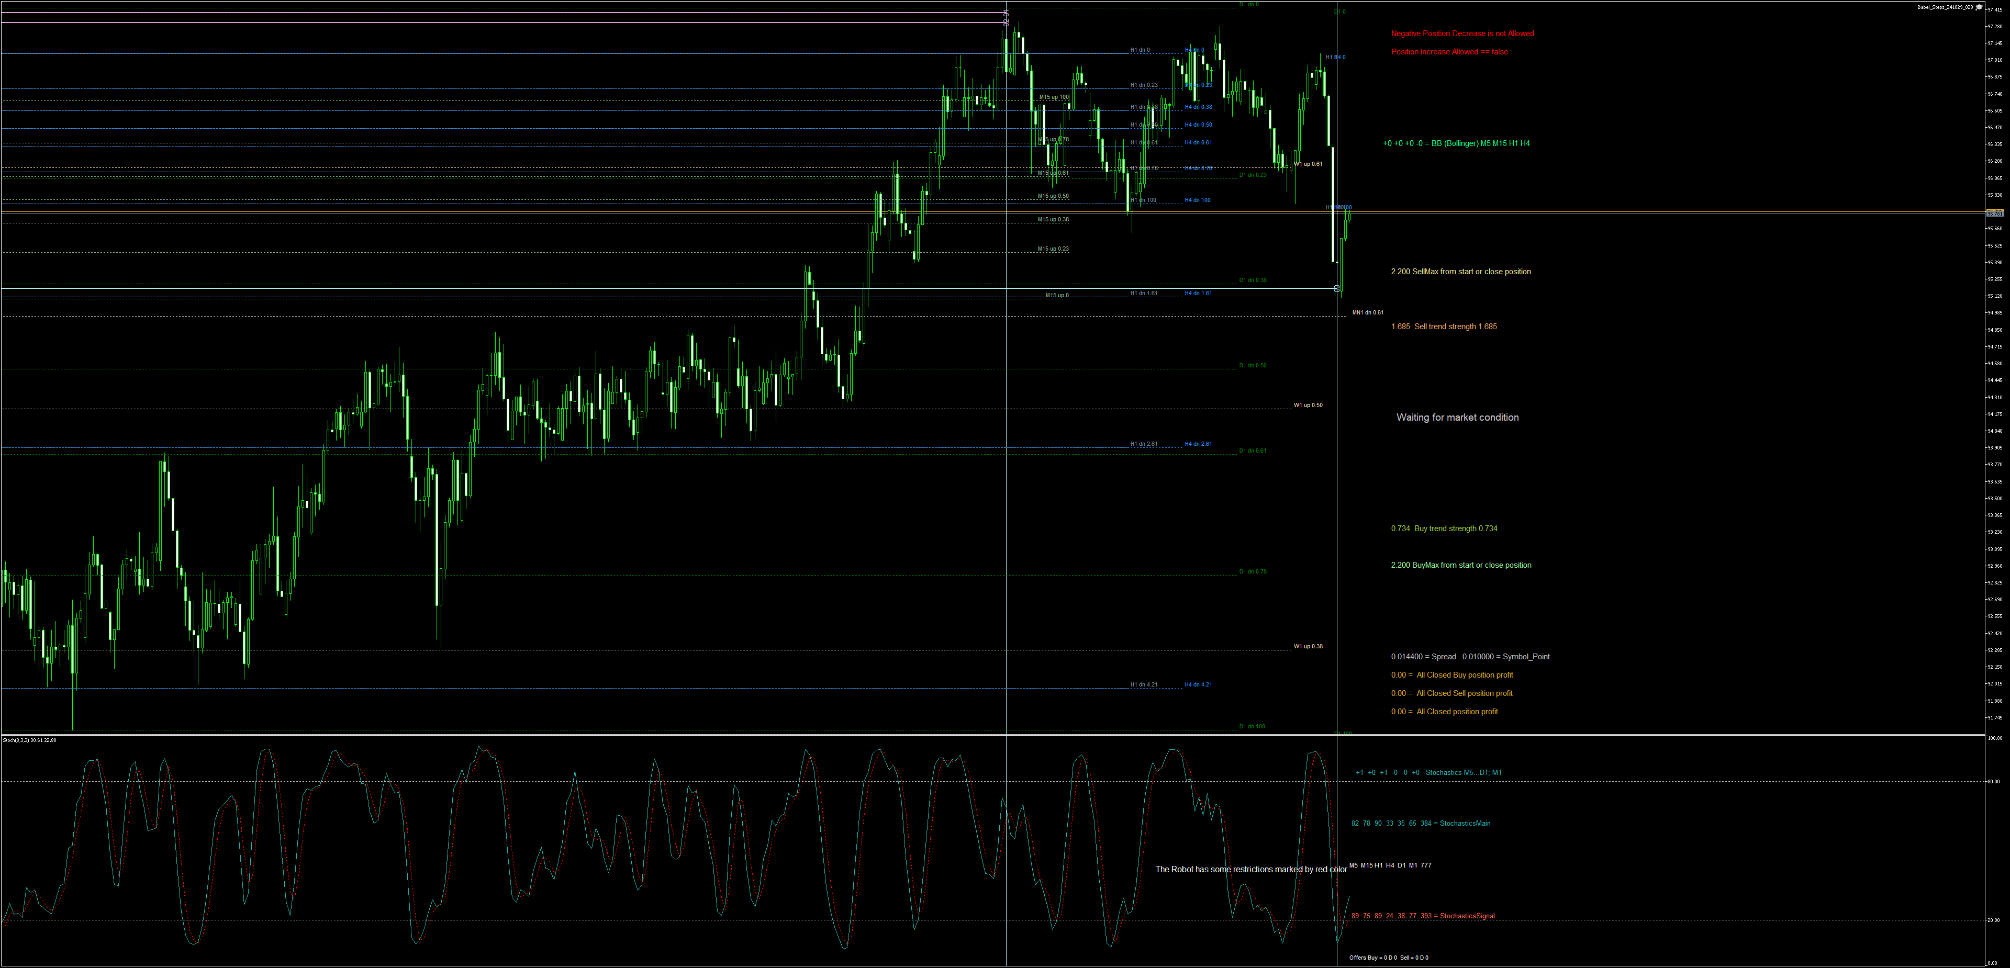Image resolution: width=2010 pixels, height=968 pixels.
Task: Click the 'M15 up 0.23' level label
Action: [x=1053, y=250]
